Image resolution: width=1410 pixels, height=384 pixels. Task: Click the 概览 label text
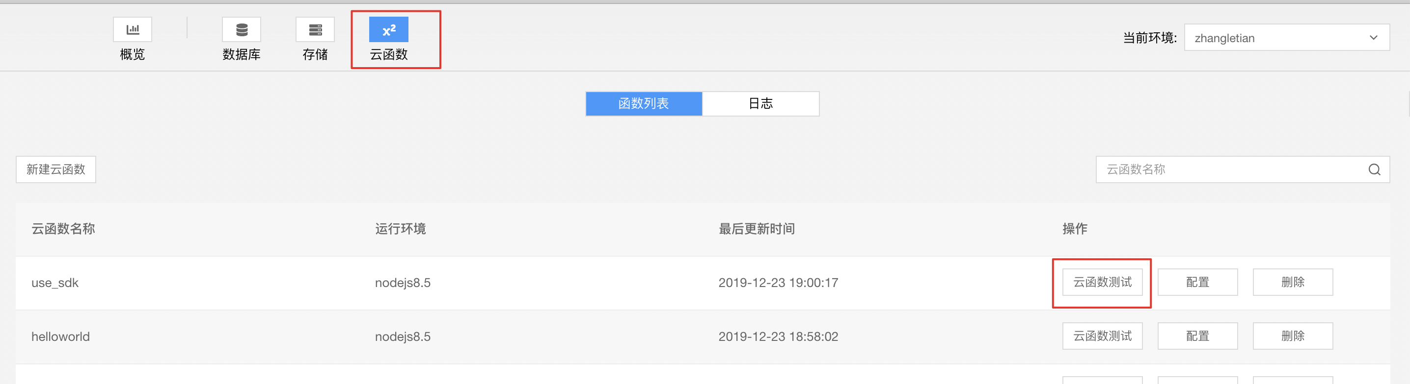pyautogui.click(x=133, y=55)
